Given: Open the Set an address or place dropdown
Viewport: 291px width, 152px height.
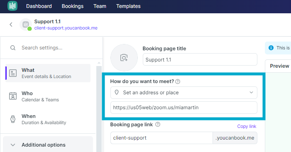Looking at the screenshot, I should pos(184,93).
